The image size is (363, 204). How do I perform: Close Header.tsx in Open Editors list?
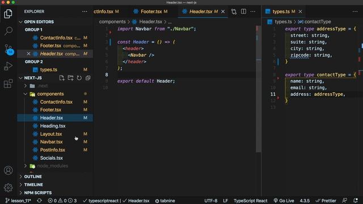coord(28,54)
